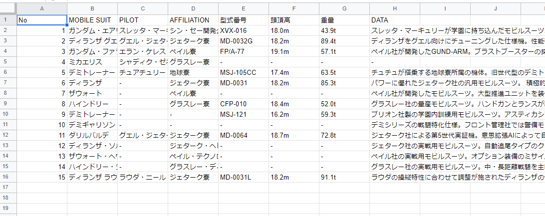Select cell containing 'MD-0064'
The width and height of the screenshot is (545, 216).
pos(244,135)
